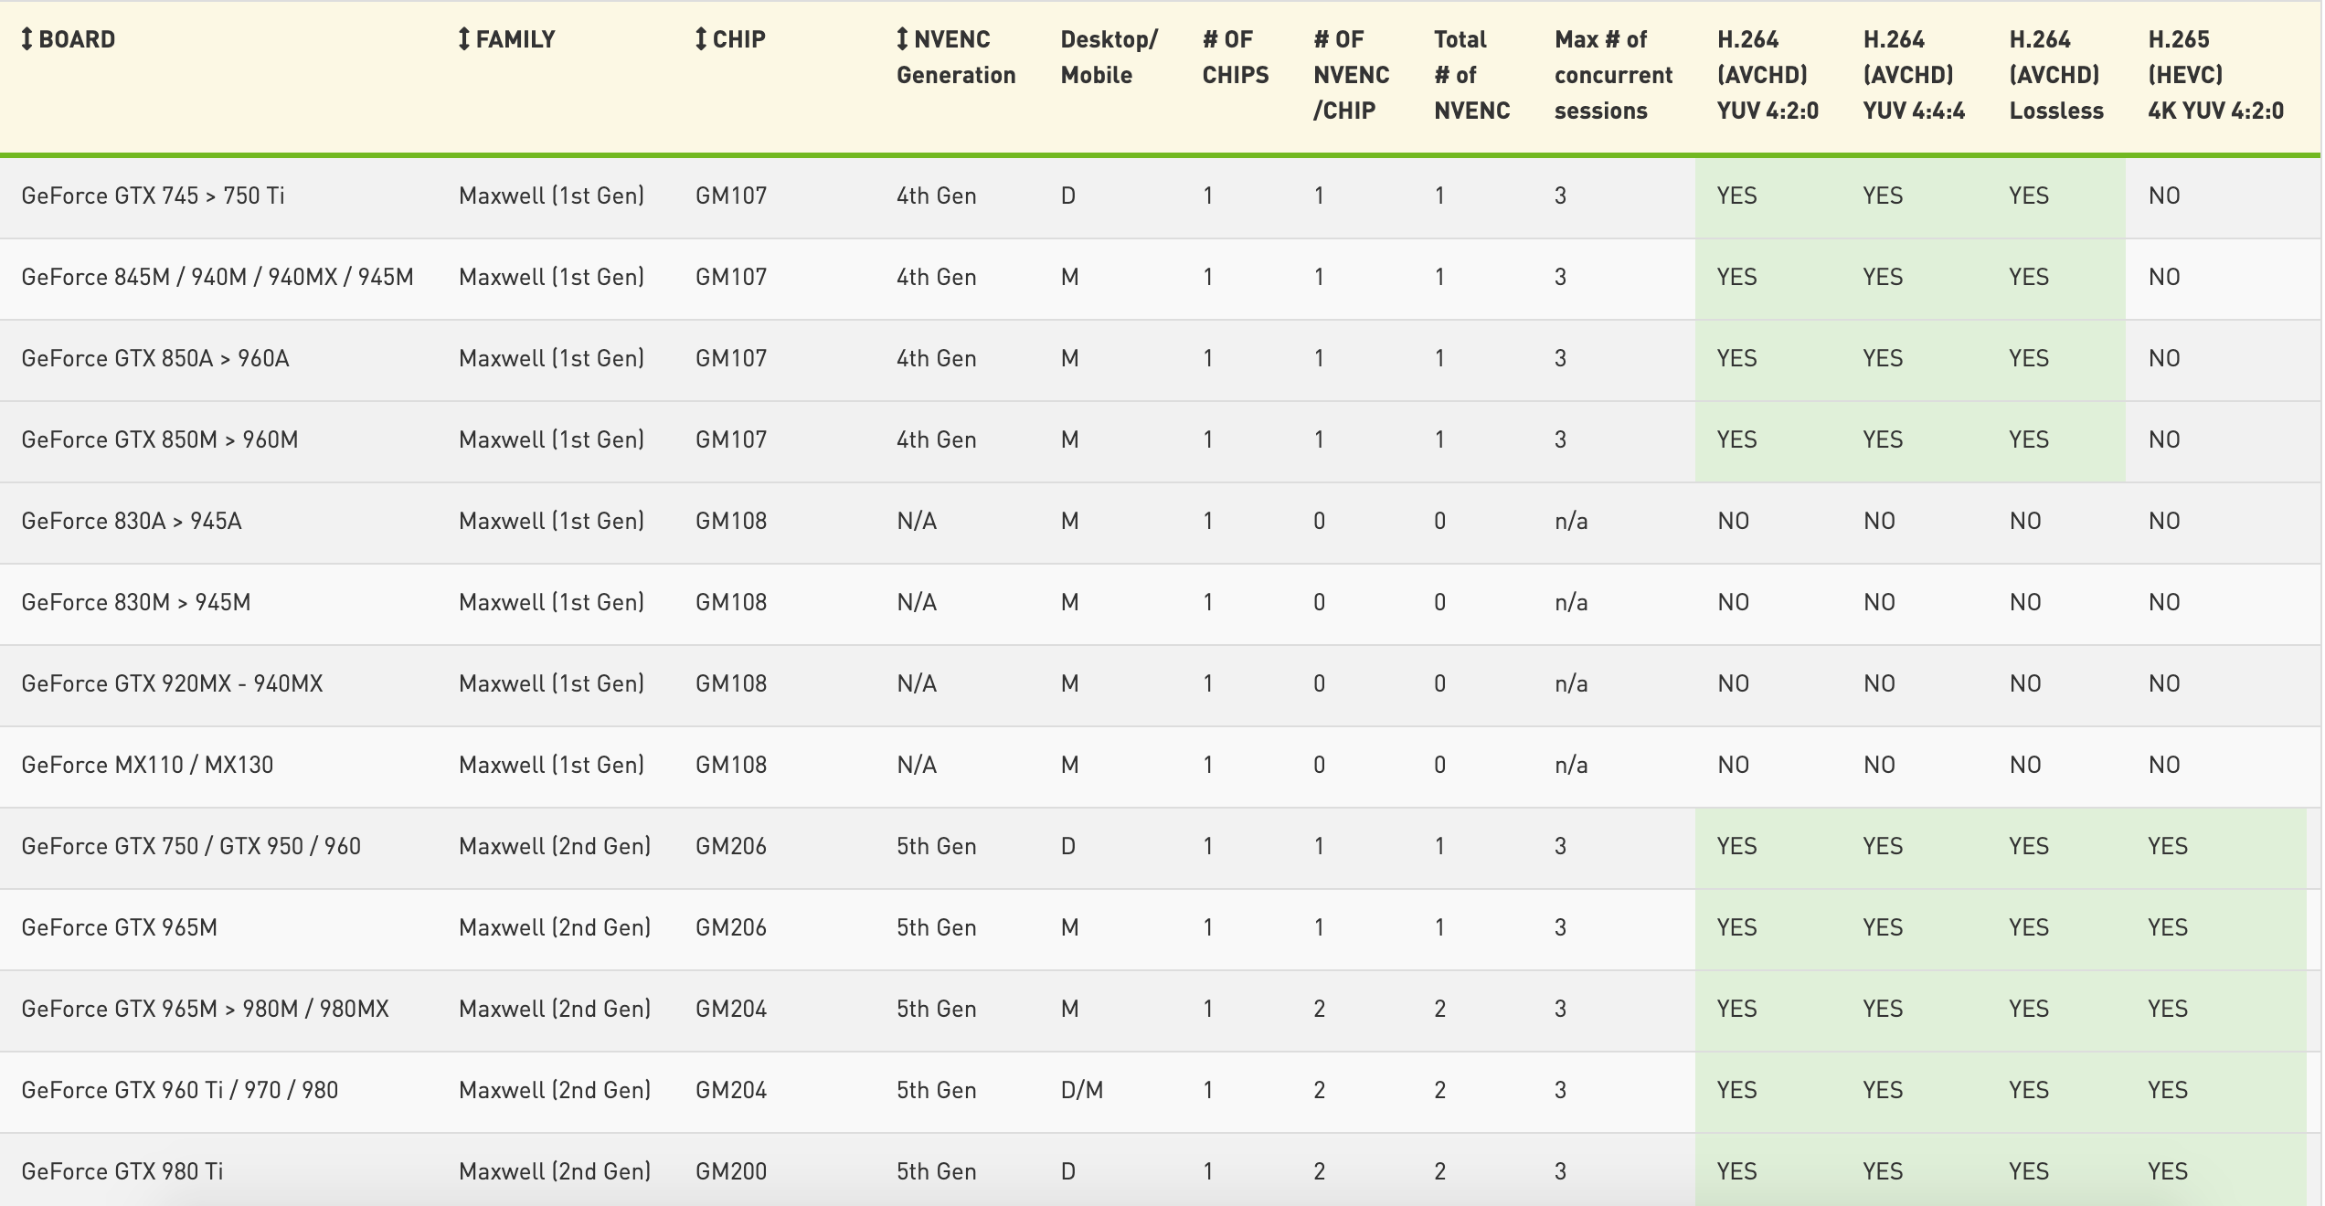Click the Total # of NVENC column header

tap(1470, 75)
